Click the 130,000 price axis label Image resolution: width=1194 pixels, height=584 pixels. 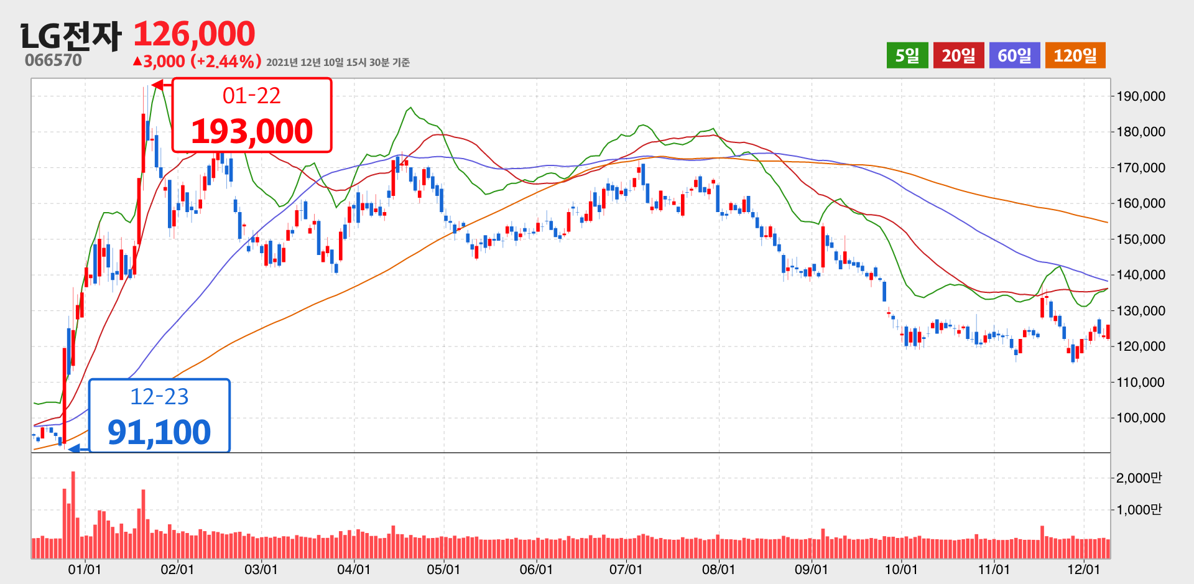1141,311
